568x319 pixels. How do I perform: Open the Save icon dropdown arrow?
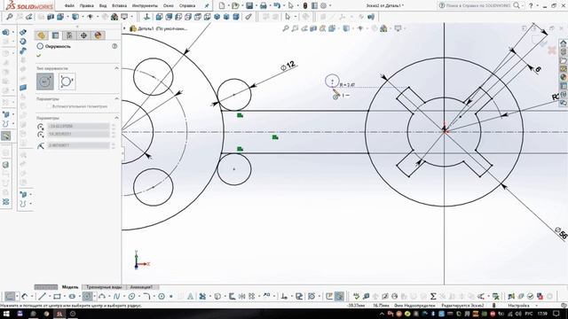(x=256, y=6)
